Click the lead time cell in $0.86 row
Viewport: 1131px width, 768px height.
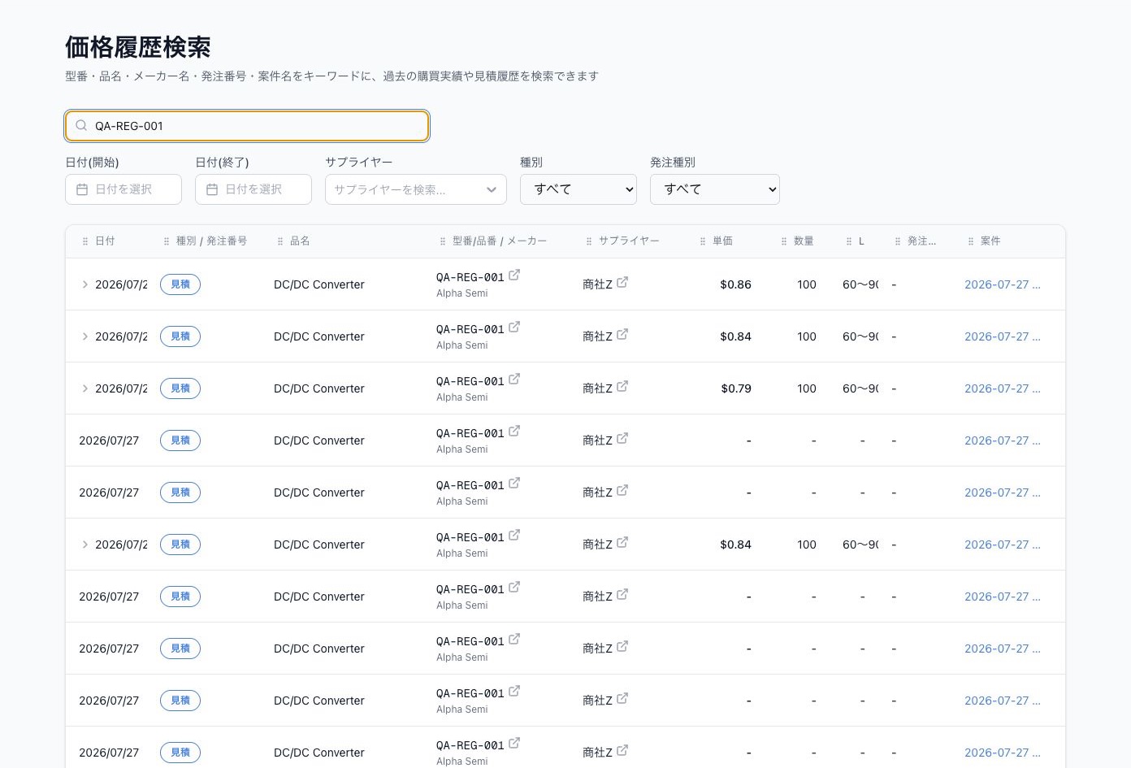[860, 284]
